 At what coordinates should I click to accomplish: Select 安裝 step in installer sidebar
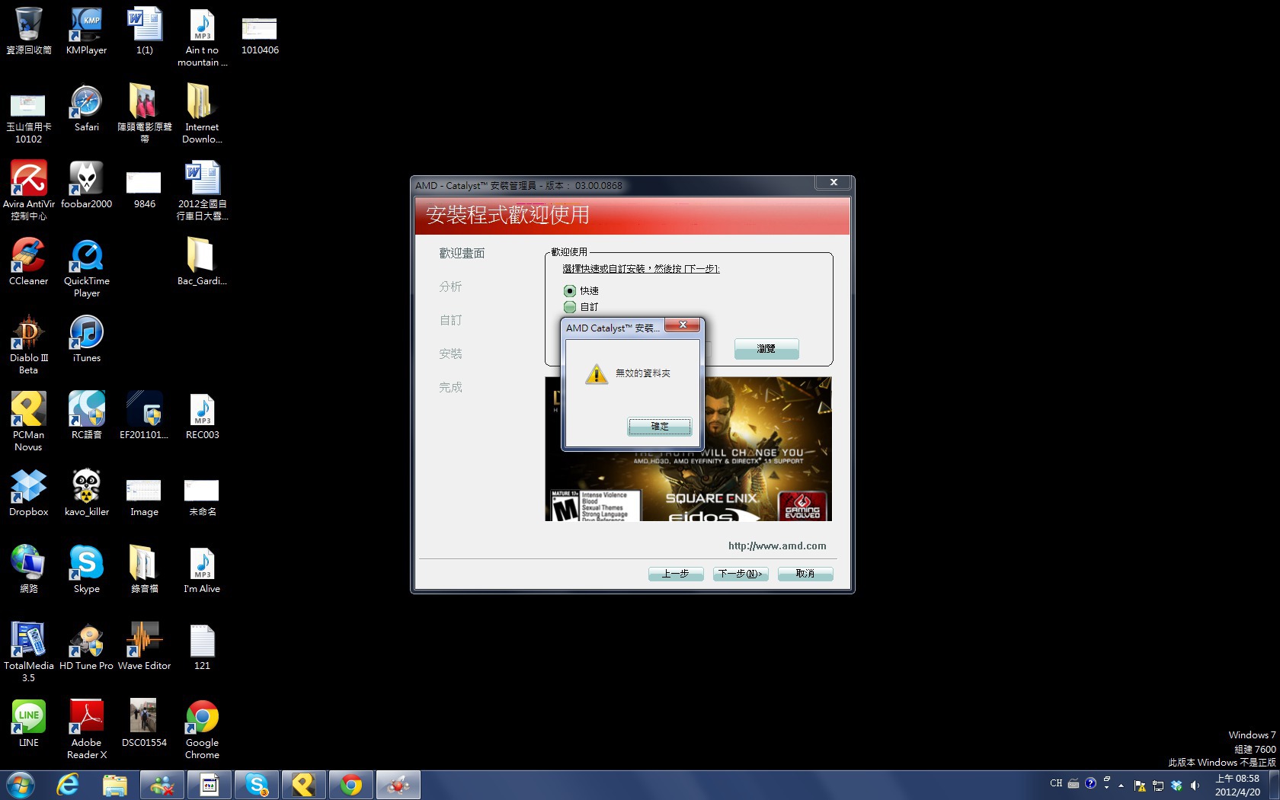coord(450,354)
